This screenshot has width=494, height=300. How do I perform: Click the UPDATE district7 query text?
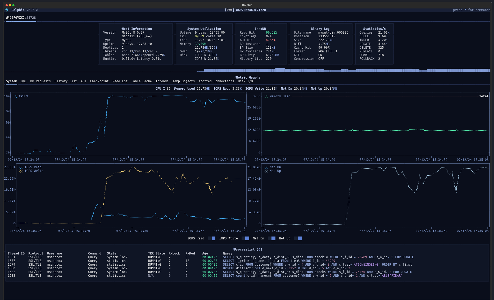tap(287, 268)
